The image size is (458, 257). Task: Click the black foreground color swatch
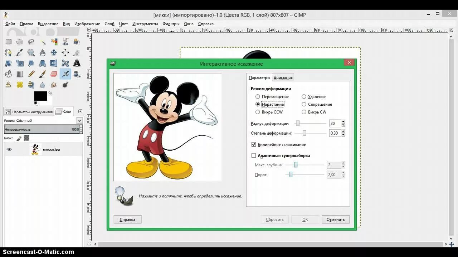coord(40,96)
